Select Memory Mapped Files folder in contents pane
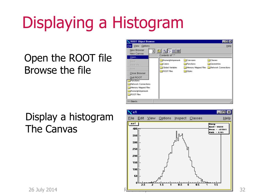The width and height of the screenshot is (261, 196). click(195, 67)
